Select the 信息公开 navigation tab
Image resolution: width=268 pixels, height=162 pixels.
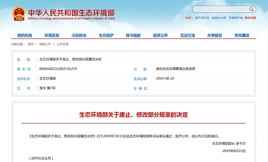click(x=160, y=35)
